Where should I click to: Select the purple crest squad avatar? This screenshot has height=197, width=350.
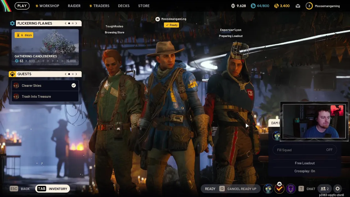click(x=291, y=189)
